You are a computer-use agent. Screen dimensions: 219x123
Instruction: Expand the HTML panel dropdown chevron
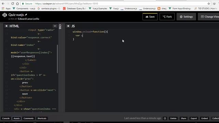pos(55,26)
